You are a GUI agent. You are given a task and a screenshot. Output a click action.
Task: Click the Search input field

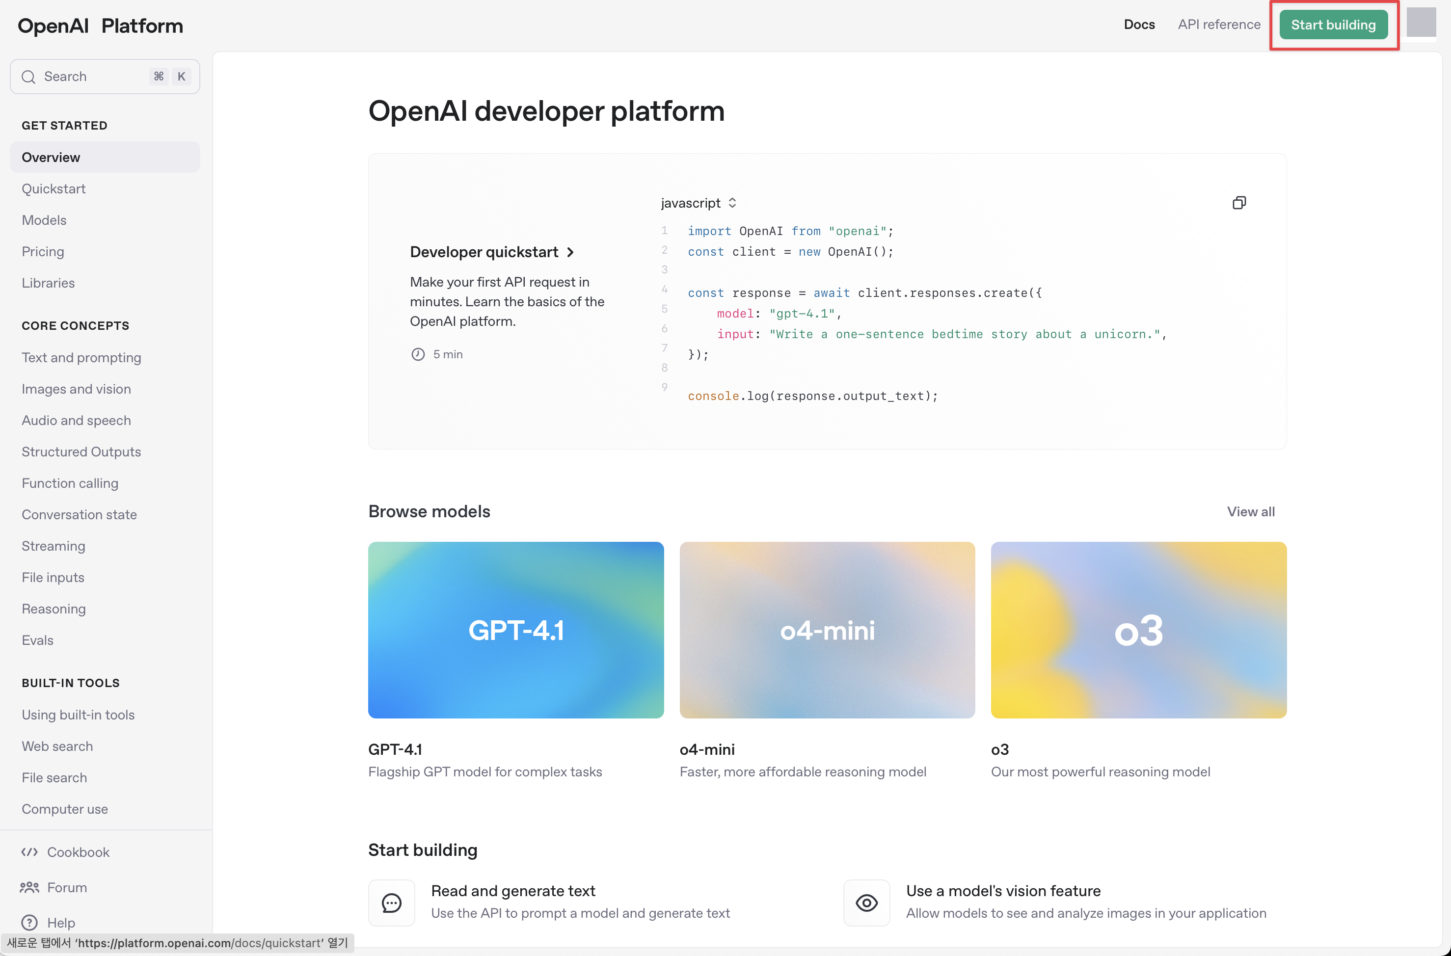coord(105,77)
